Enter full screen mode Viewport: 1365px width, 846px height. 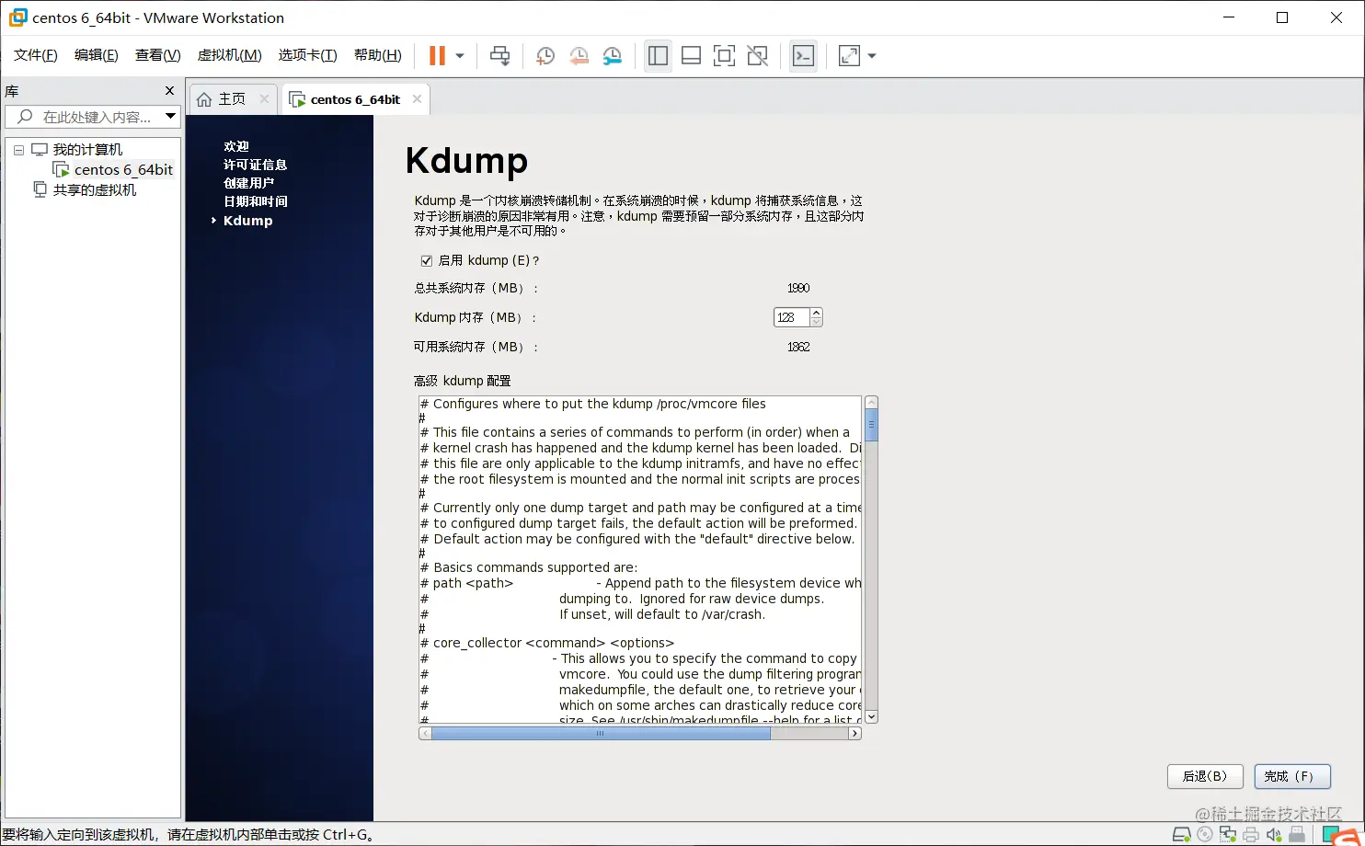tap(724, 56)
